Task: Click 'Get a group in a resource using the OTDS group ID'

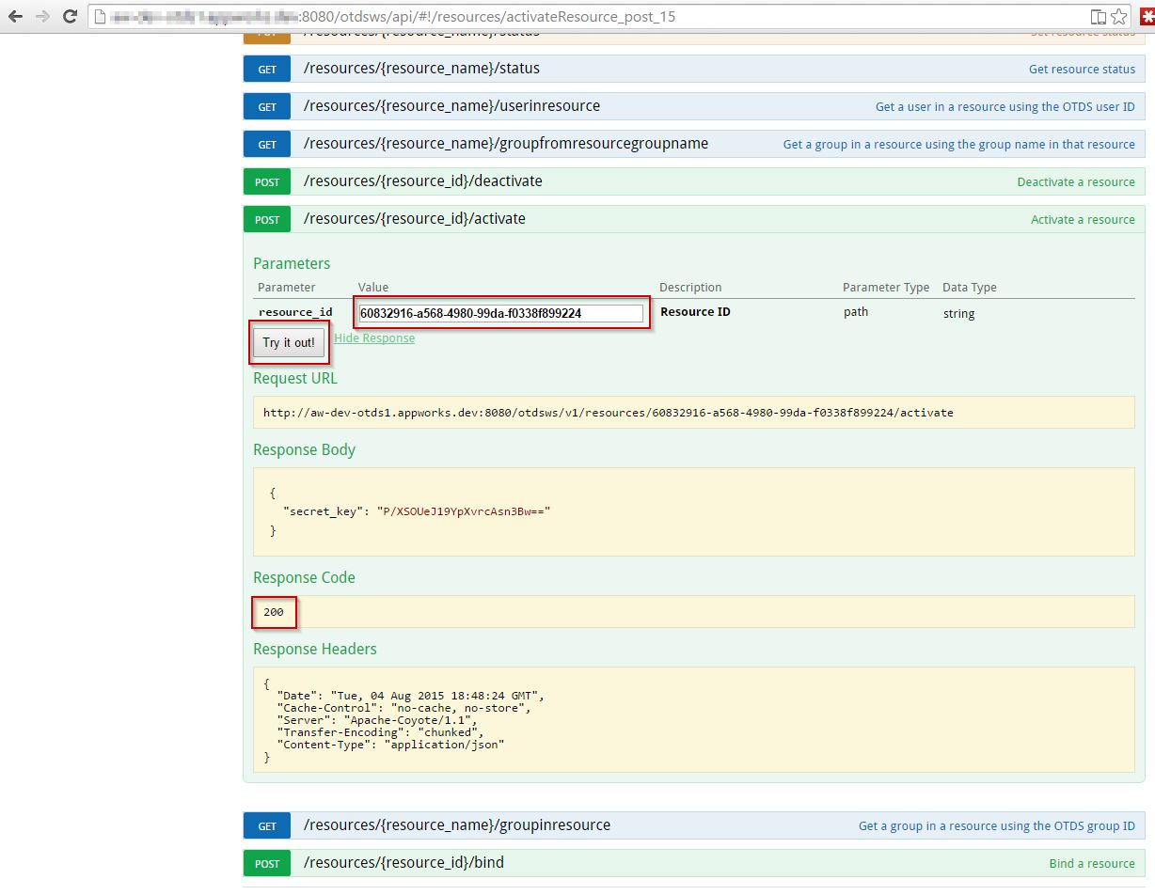Action: [x=996, y=826]
